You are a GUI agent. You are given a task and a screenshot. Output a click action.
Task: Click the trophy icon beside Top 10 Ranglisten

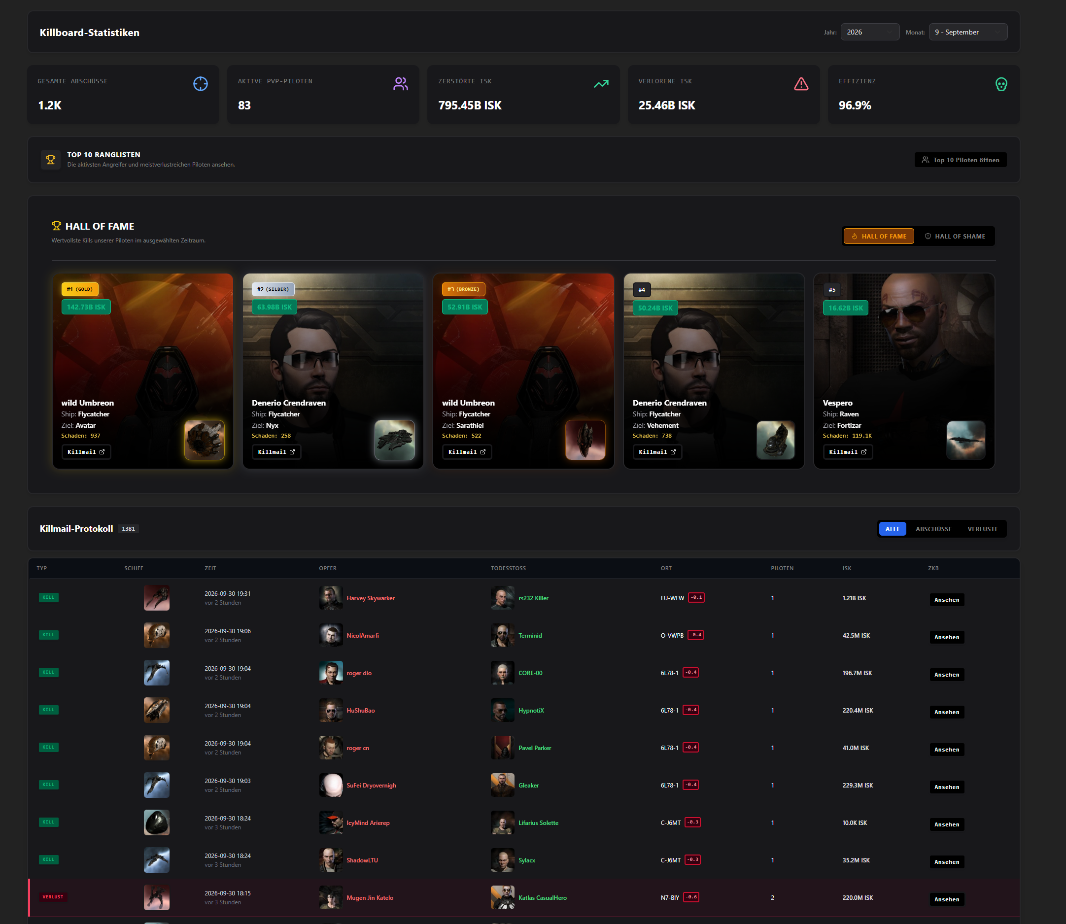point(51,160)
